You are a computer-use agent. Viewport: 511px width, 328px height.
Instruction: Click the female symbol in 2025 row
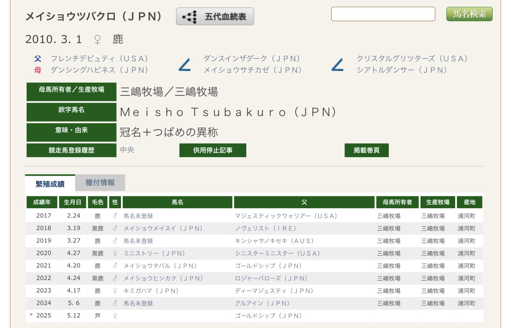pos(115,316)
